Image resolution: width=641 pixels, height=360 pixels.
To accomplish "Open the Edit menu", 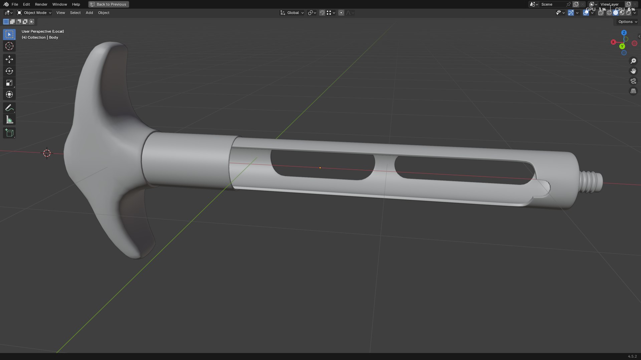I will pos(26,4).
